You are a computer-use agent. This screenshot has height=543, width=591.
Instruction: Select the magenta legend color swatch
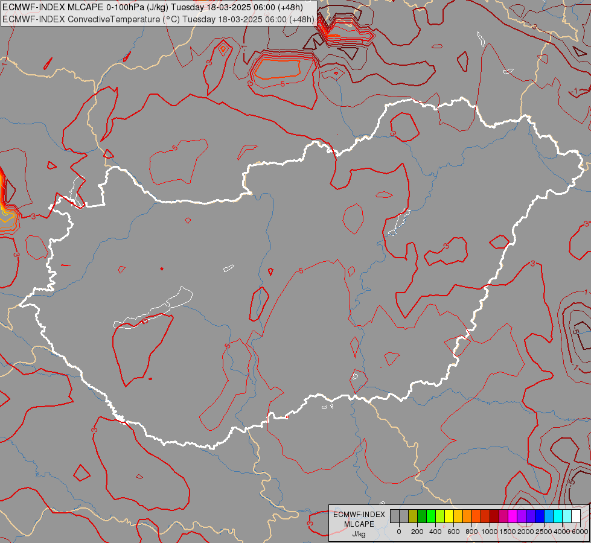tap(513, 516)
